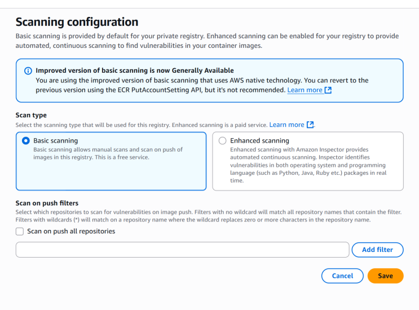
Task: Click the Add filter button
Action: tap(378, 250)
